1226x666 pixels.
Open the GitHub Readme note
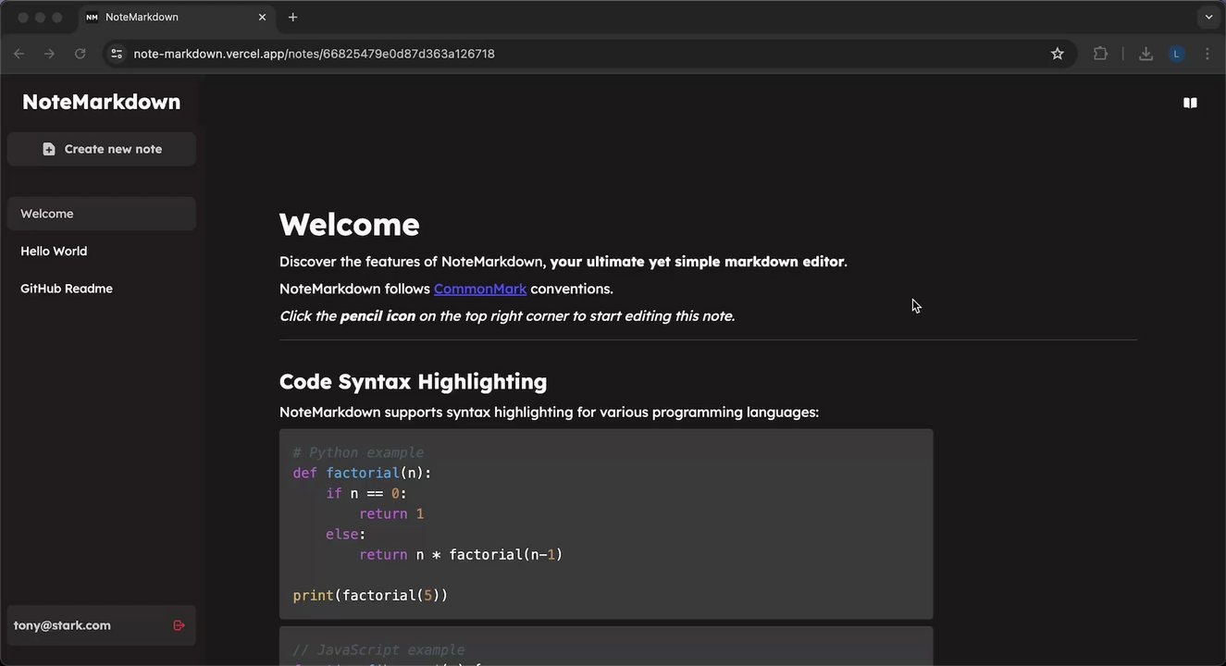pos(66,288)
